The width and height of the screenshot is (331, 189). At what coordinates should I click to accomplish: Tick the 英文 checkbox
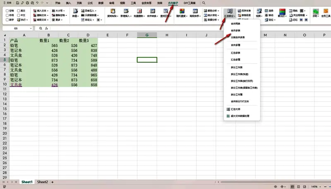(x=19, y=11)
